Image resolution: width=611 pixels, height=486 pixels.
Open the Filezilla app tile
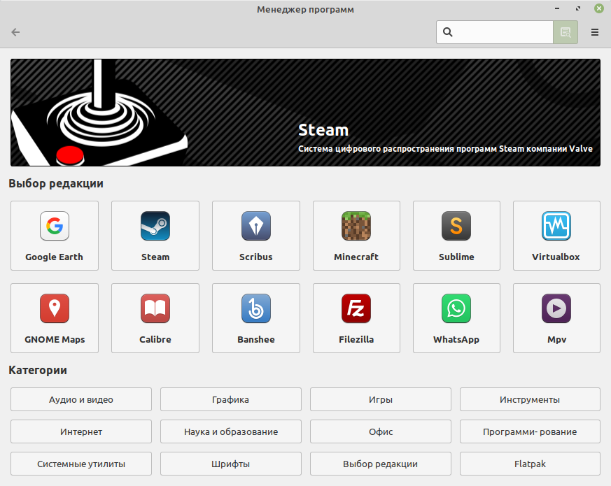pyautogui.click(x=356, y=318)
